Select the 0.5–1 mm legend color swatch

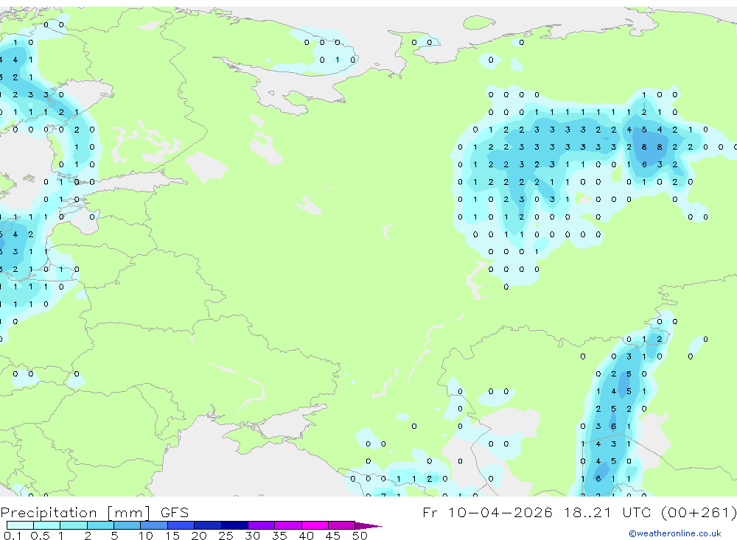point(47,525)
